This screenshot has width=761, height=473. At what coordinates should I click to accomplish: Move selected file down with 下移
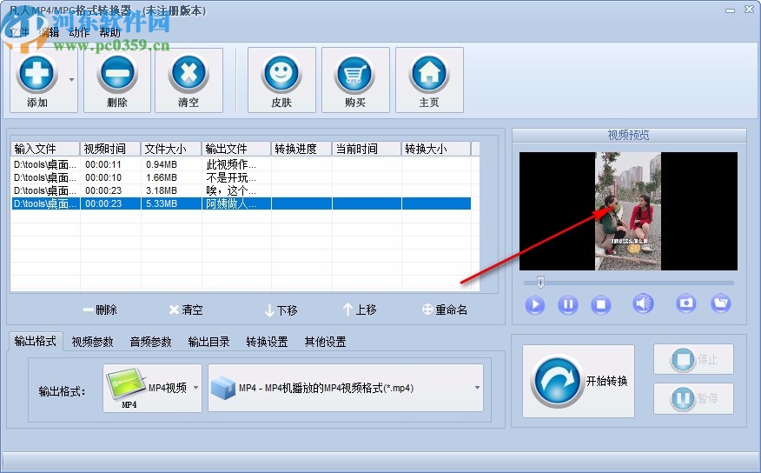[281, 310]
